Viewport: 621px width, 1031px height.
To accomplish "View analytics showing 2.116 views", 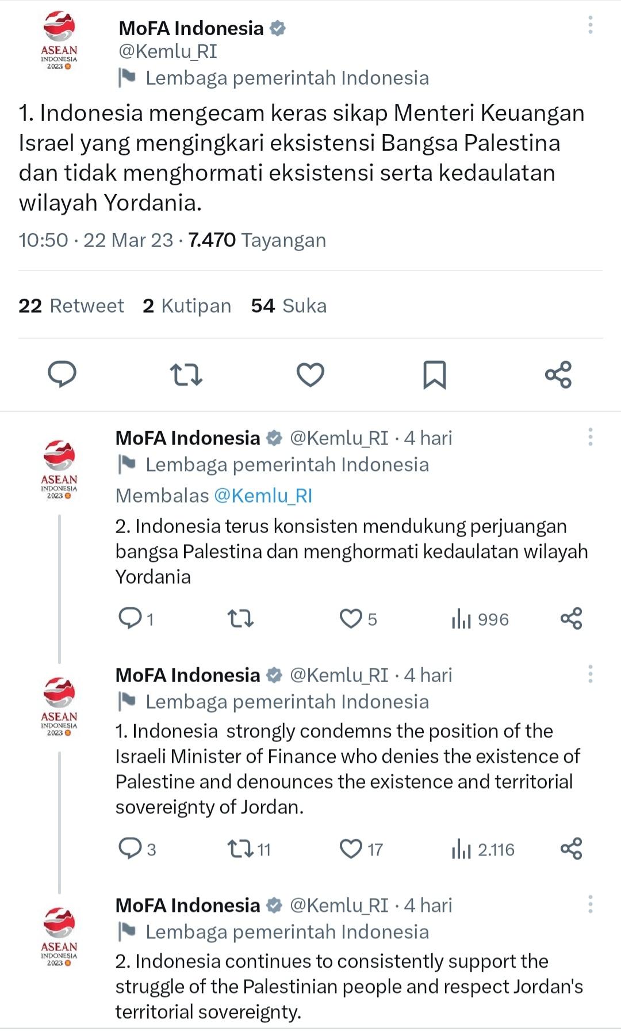I will pos(483,850).
